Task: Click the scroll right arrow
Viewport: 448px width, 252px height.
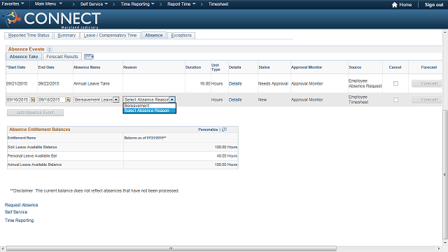Action: [439, 248]
